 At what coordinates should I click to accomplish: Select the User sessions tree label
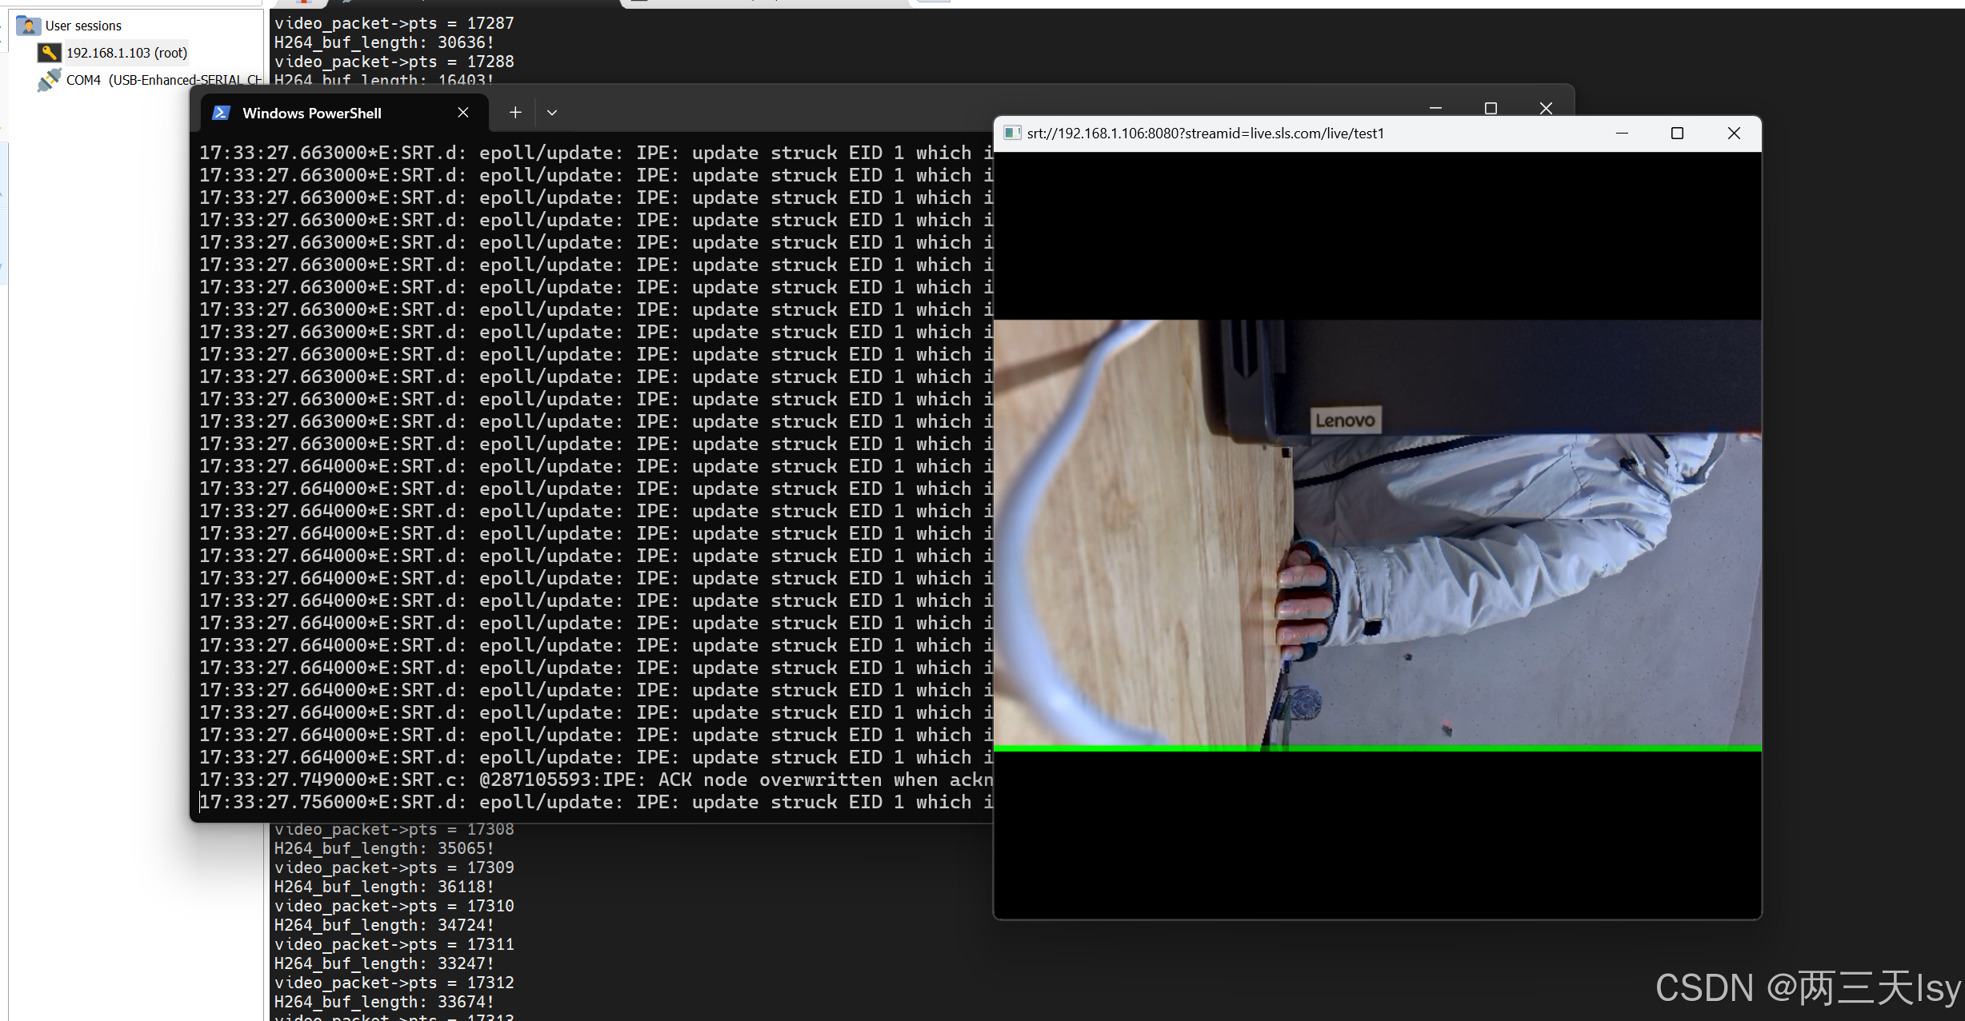(83, 26)
